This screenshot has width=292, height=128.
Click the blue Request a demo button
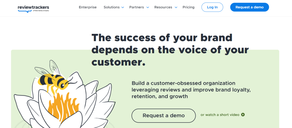(250, 7)
